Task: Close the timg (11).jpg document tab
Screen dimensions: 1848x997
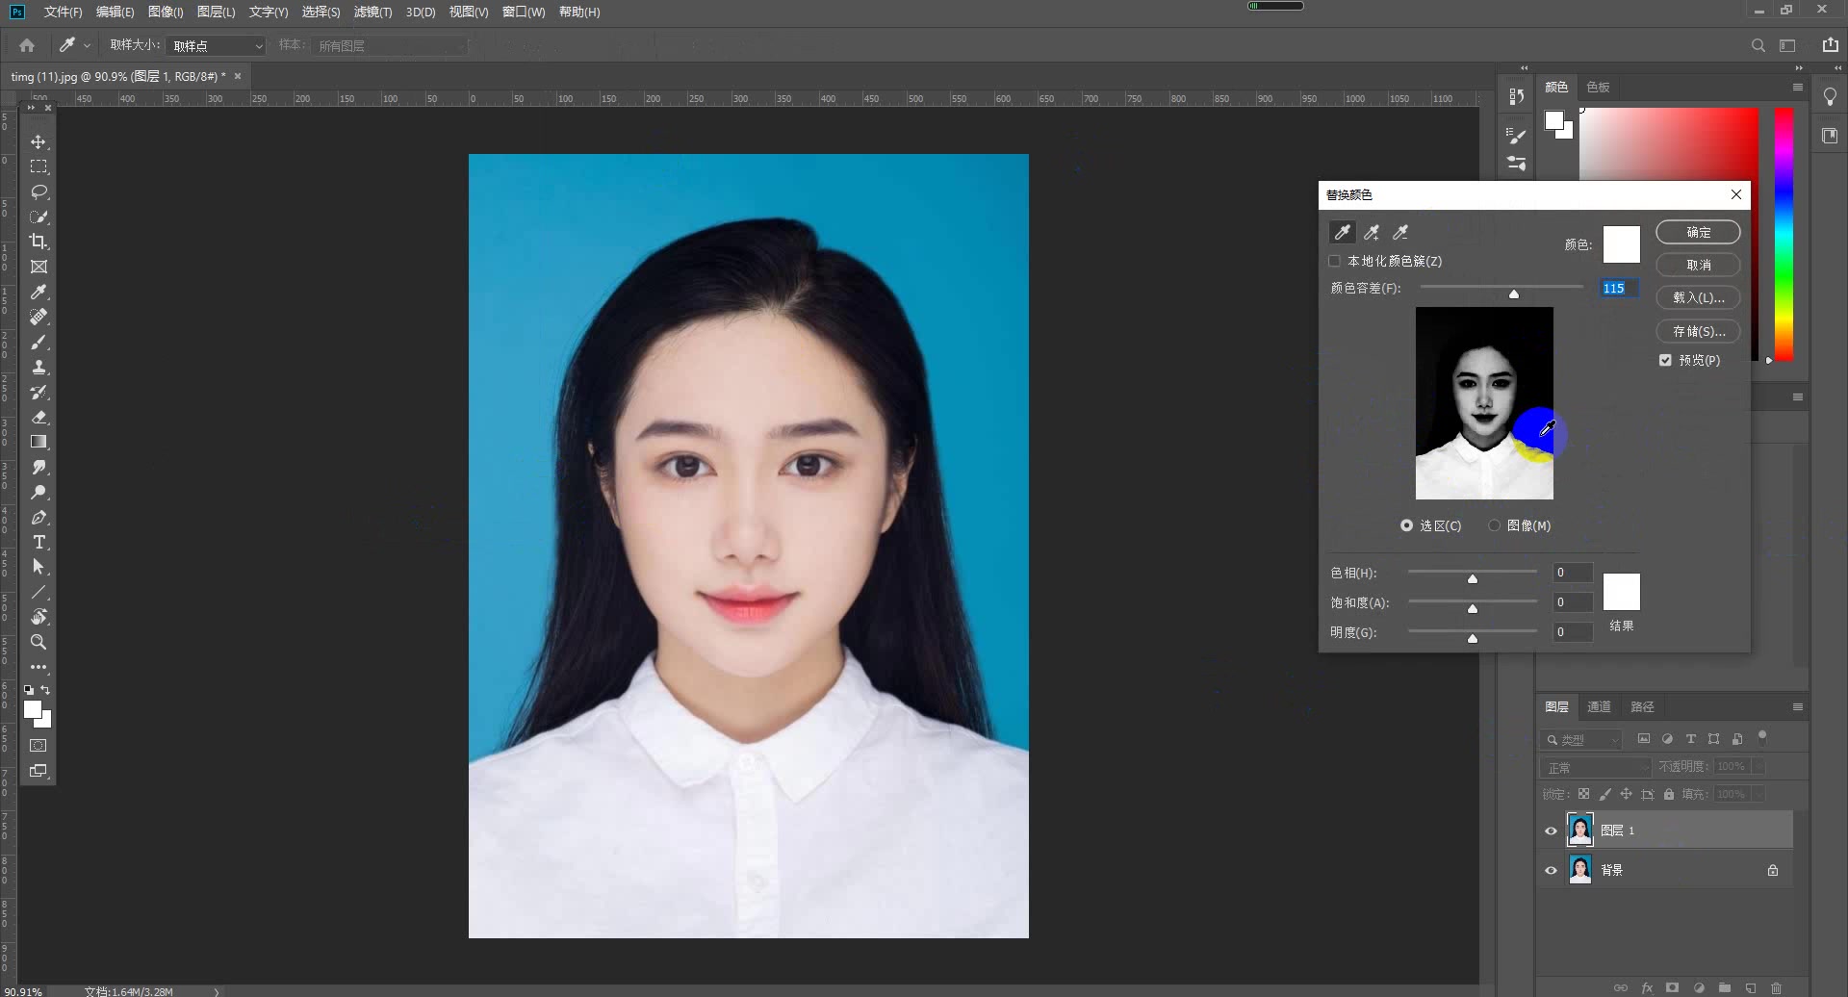Action: point(238,76)
